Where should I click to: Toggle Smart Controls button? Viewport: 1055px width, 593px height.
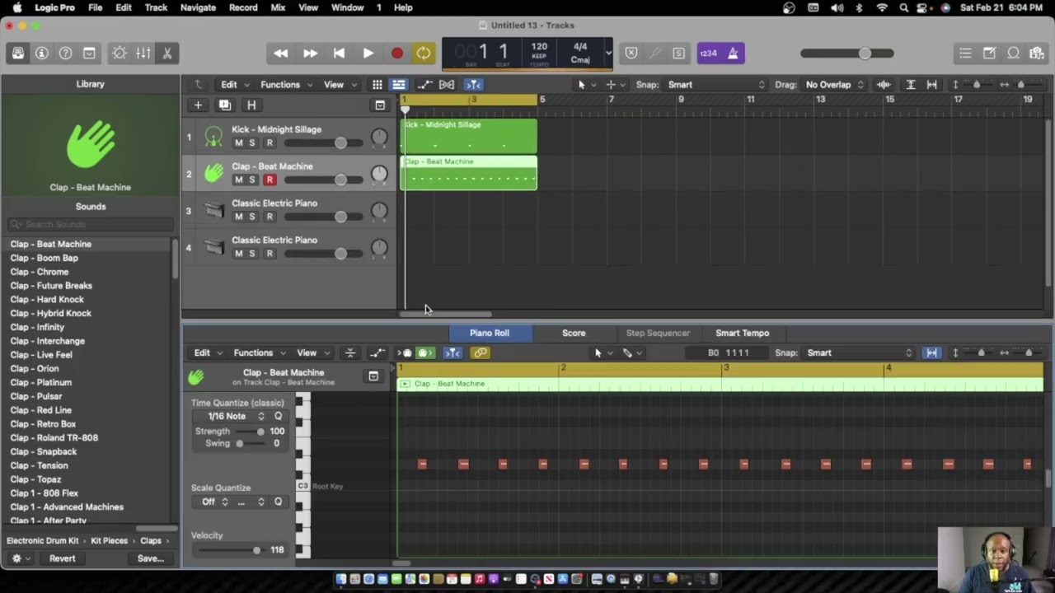click(x=120, y=54)
